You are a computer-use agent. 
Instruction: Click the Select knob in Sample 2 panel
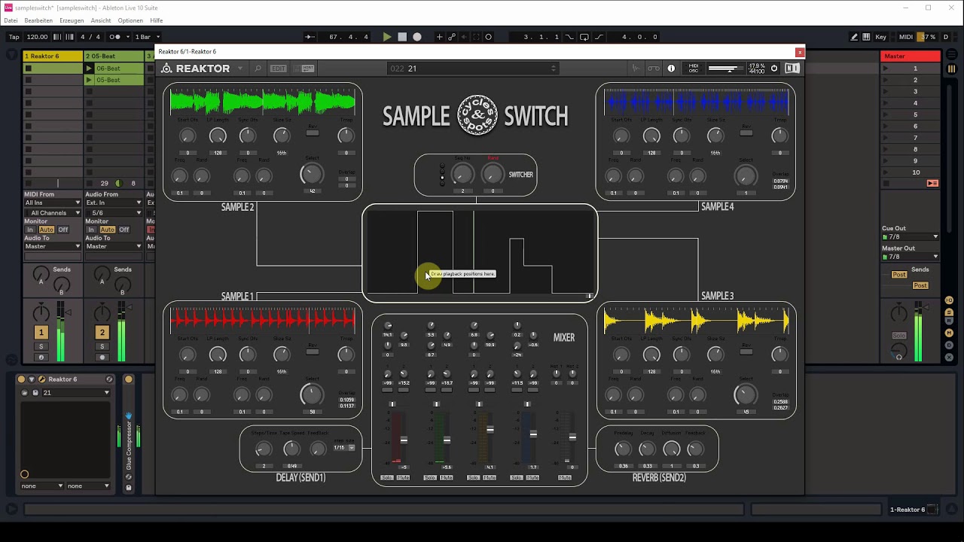coord(311,175)
